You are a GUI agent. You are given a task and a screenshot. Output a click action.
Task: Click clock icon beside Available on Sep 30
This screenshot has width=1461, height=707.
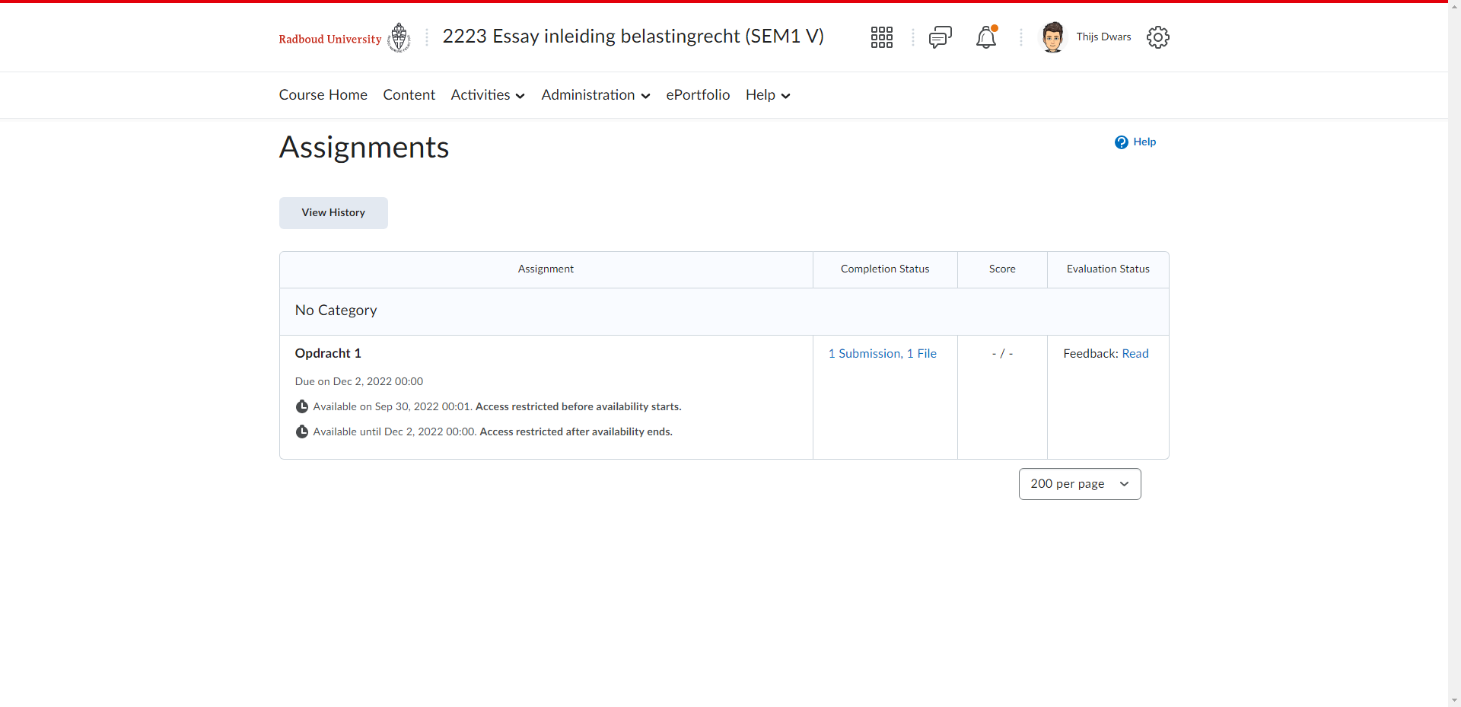click(x=302, y=406)
